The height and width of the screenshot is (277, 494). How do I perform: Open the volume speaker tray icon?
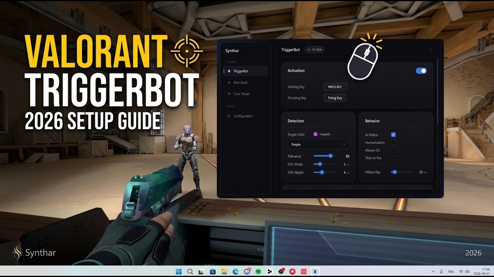[467, 271]
